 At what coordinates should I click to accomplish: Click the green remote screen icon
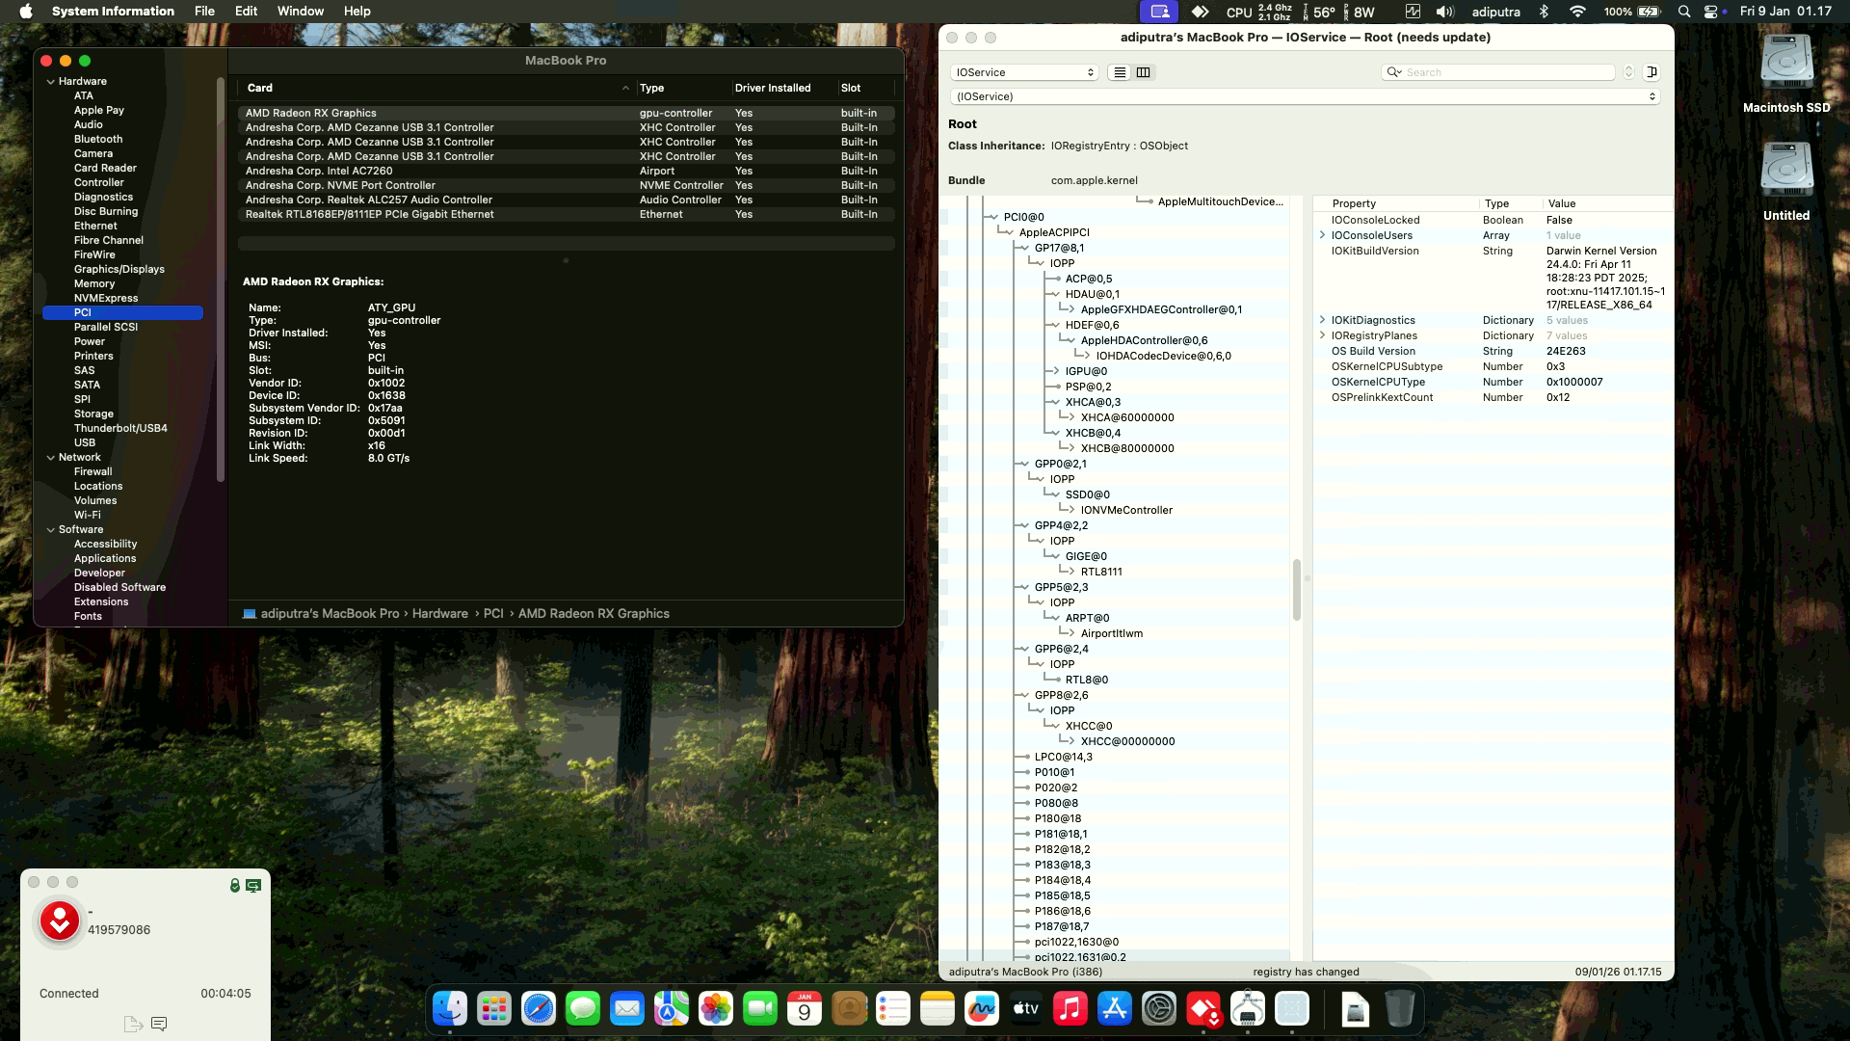click(x=253, y=885)
